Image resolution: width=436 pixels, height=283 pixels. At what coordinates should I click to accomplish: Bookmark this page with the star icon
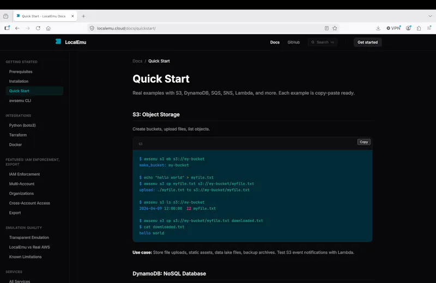(x=335, y=28)
